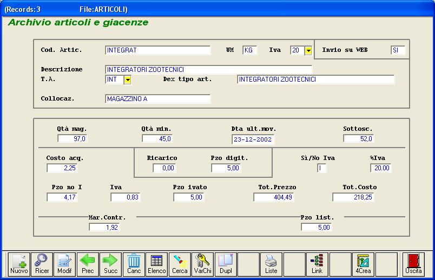Screen dimensions: 435x280
Task: Open the Iva rate dropdown arrow
Action: (x=308, y=50)
